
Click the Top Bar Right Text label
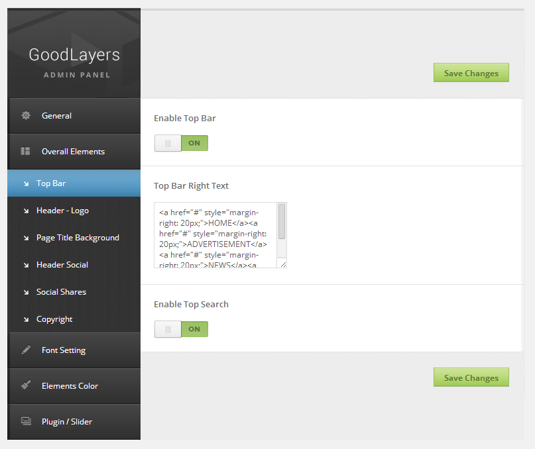click(x=191, y=186)
